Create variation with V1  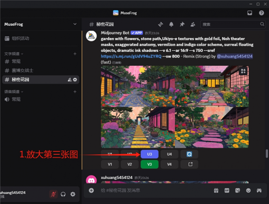pos(110,164)
